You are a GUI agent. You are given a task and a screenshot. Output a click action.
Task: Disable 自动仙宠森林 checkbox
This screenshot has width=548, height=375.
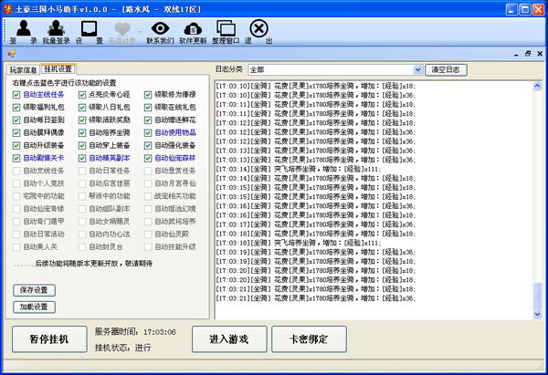148,158
